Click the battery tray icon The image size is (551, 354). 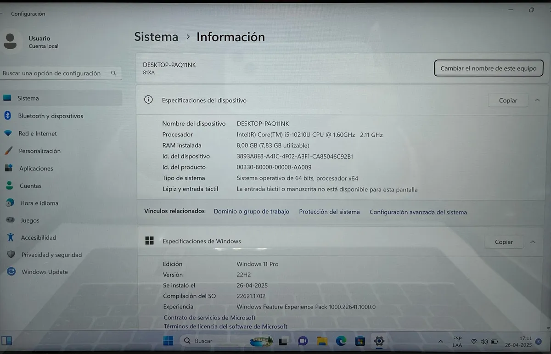(495, 342)
